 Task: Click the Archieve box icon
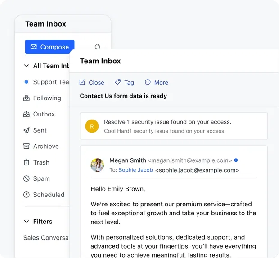coord(27,146)
